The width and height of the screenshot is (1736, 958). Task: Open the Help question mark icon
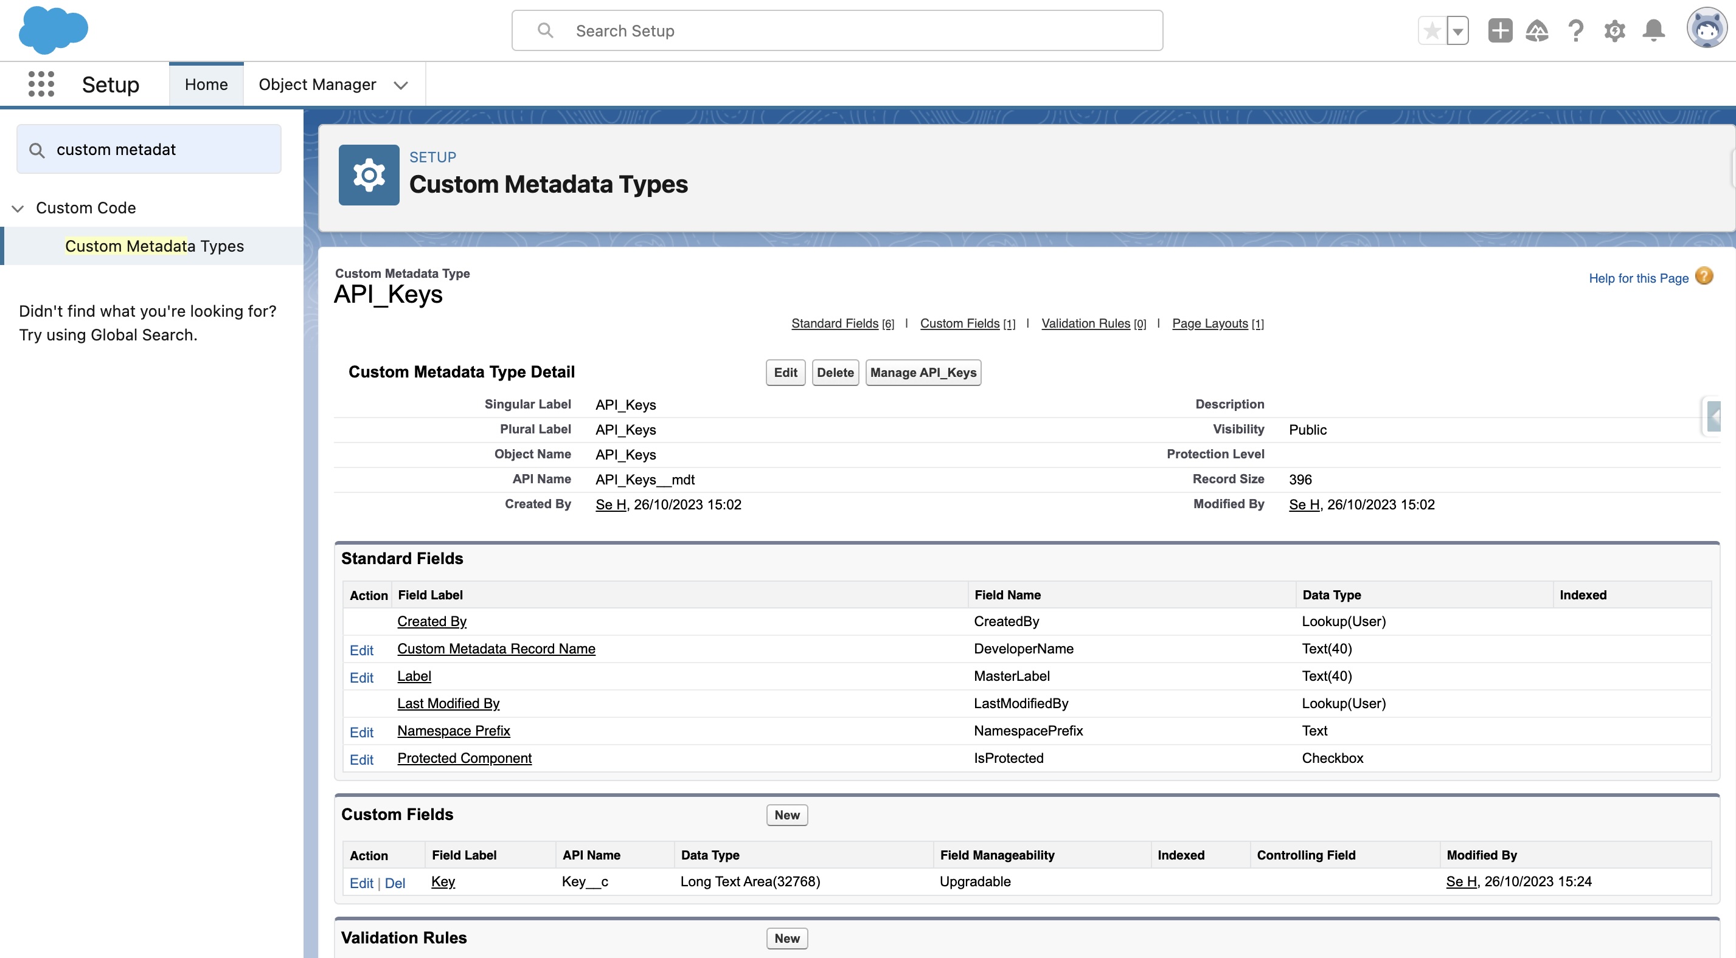click(1575, 31)
